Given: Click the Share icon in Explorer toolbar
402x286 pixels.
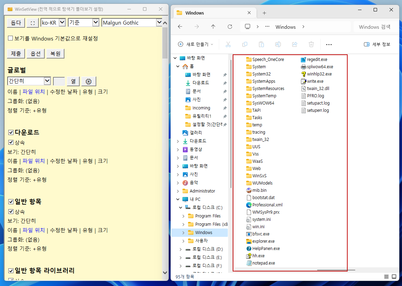Looking at the screenshot, I should click(295, 44).
